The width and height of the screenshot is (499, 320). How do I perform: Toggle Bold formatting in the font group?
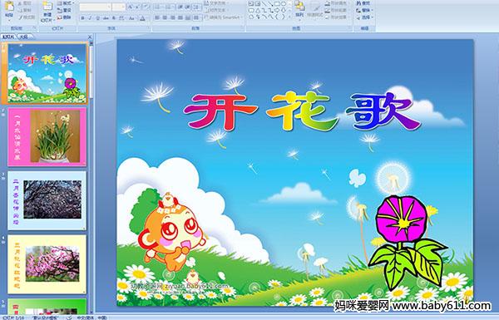[82, 18]
